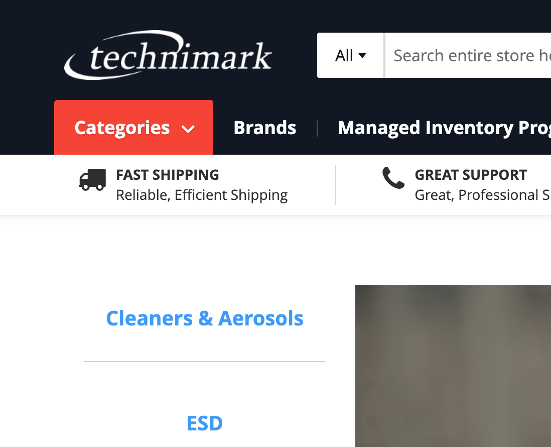The width and height of the screenshot is (551, 447).
Task: Open the ESD category link
Action: pyautogui.click(x=205, y=423)
